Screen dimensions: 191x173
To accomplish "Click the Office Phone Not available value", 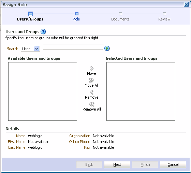I will point(103,142).
